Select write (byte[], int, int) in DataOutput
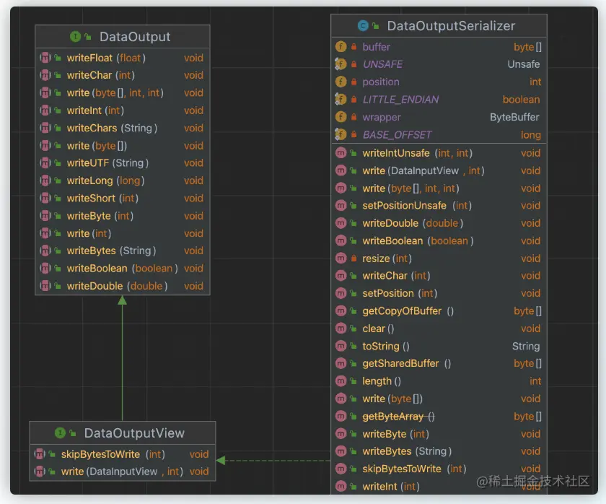Viewport: 606px width, 504px height. click(123, 93)
